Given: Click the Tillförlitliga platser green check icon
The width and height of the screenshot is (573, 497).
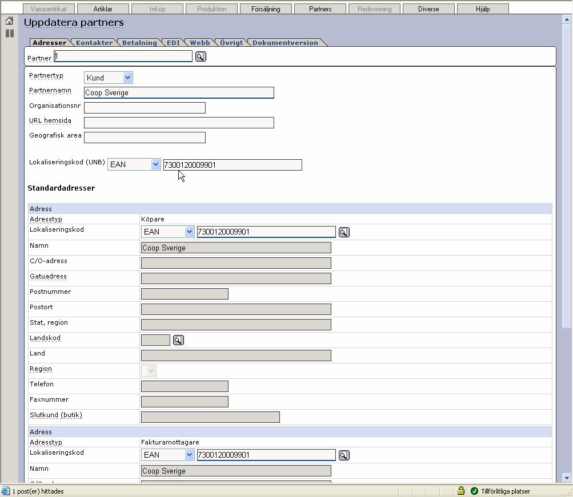Looking at the screenshot, I should [x=474, y=491].
